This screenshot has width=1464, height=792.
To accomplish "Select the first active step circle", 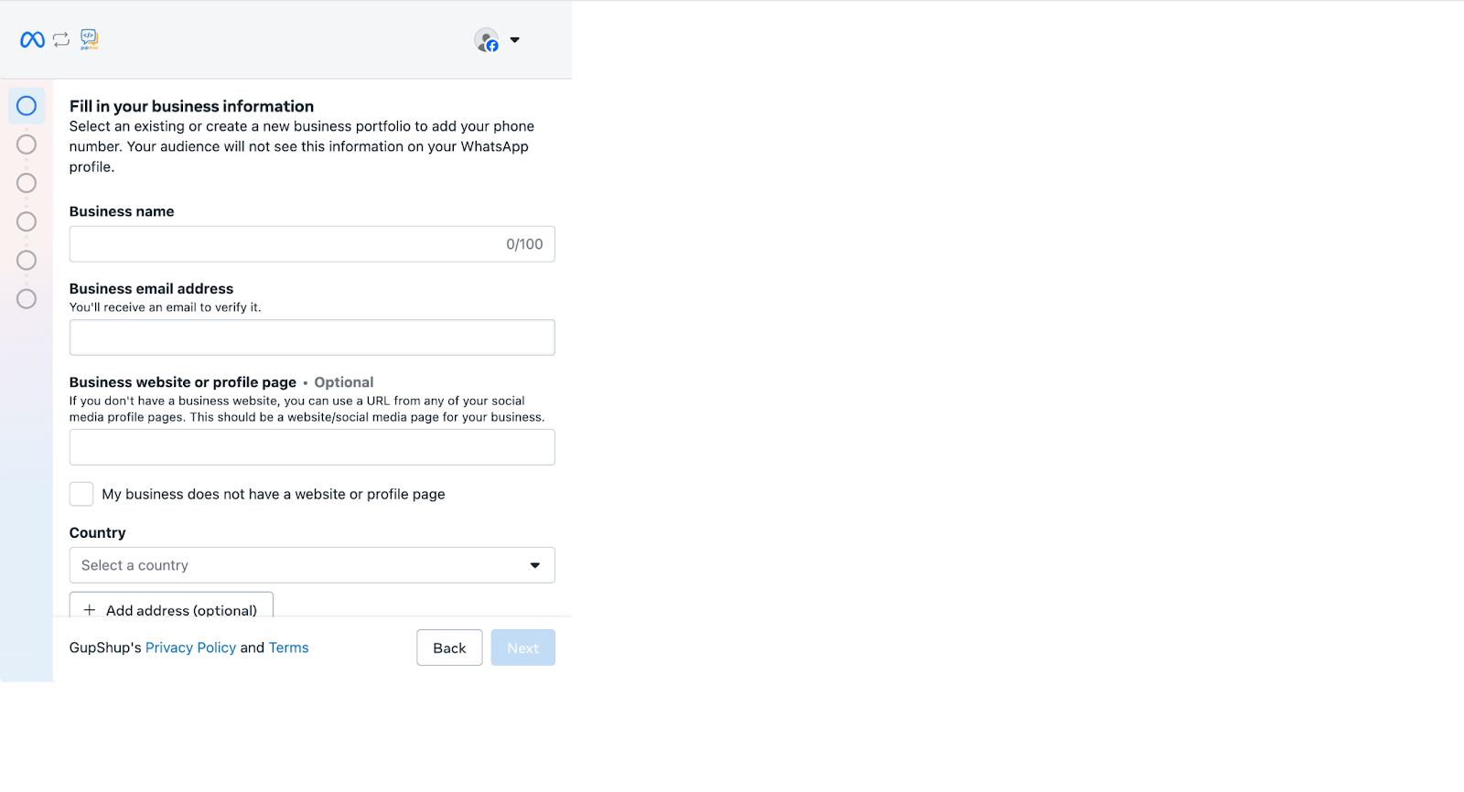I will point(27,106).
